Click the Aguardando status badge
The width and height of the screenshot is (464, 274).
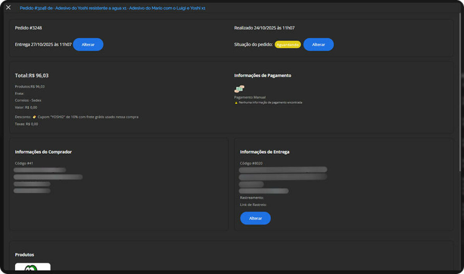[287, 44]
